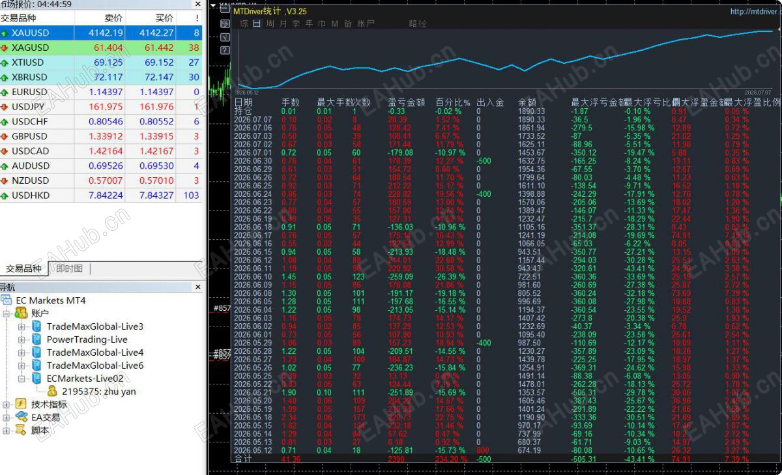Image resolution: width=782 pixels, height=475 pixels.
Task: Collapse the 账户 accounts tree node
Action: tap(7, 313)
